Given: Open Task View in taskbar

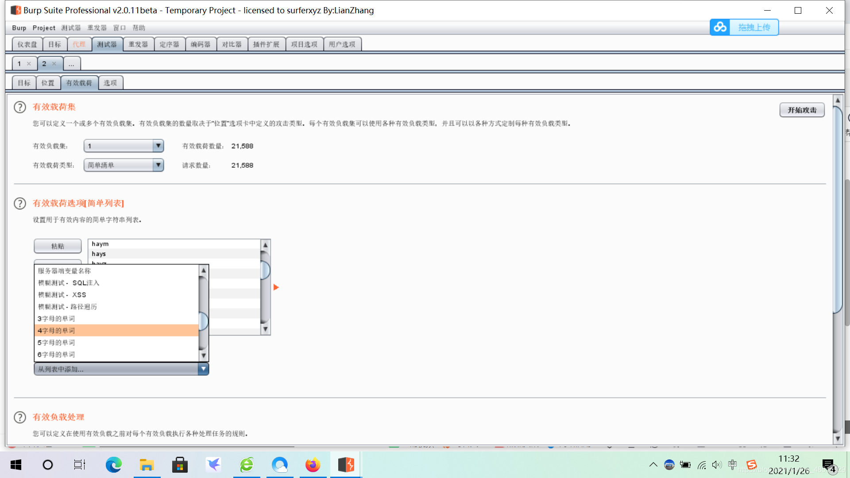Looking at the screenshot, I should tap(80, 465).
